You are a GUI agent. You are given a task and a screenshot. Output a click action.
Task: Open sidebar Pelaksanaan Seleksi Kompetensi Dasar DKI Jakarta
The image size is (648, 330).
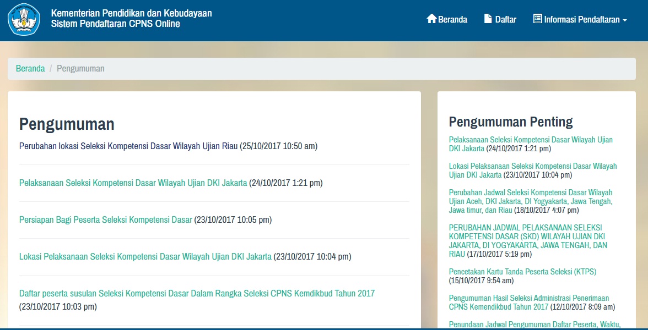[531, 140]
